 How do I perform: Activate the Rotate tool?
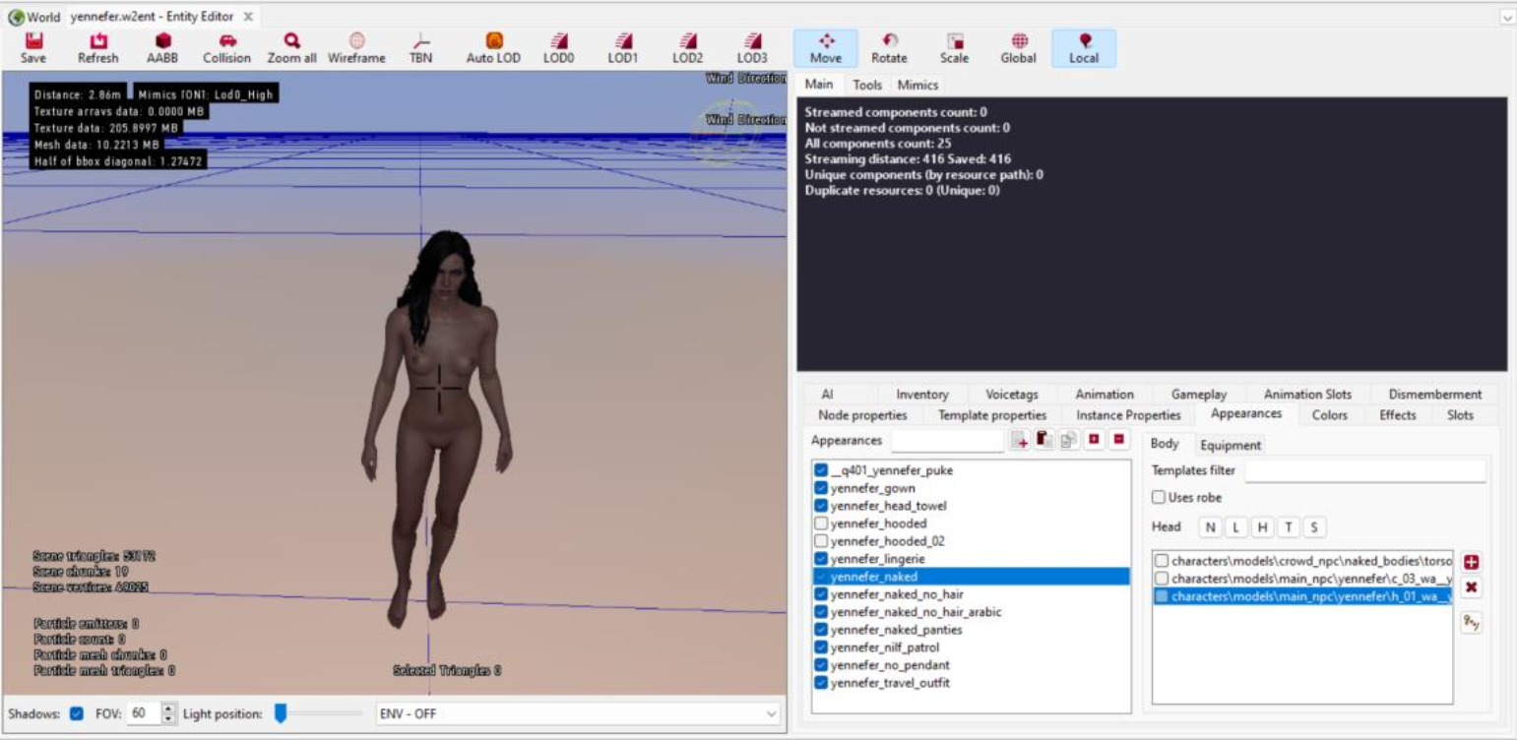889,47
